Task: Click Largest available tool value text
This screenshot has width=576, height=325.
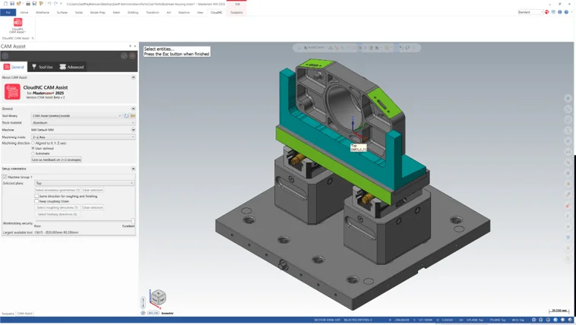Action: point(56,232)
